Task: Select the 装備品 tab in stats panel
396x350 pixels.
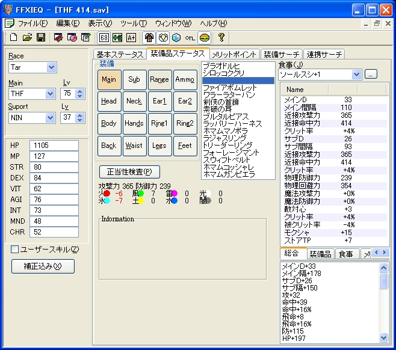Action: pos(320,254)
